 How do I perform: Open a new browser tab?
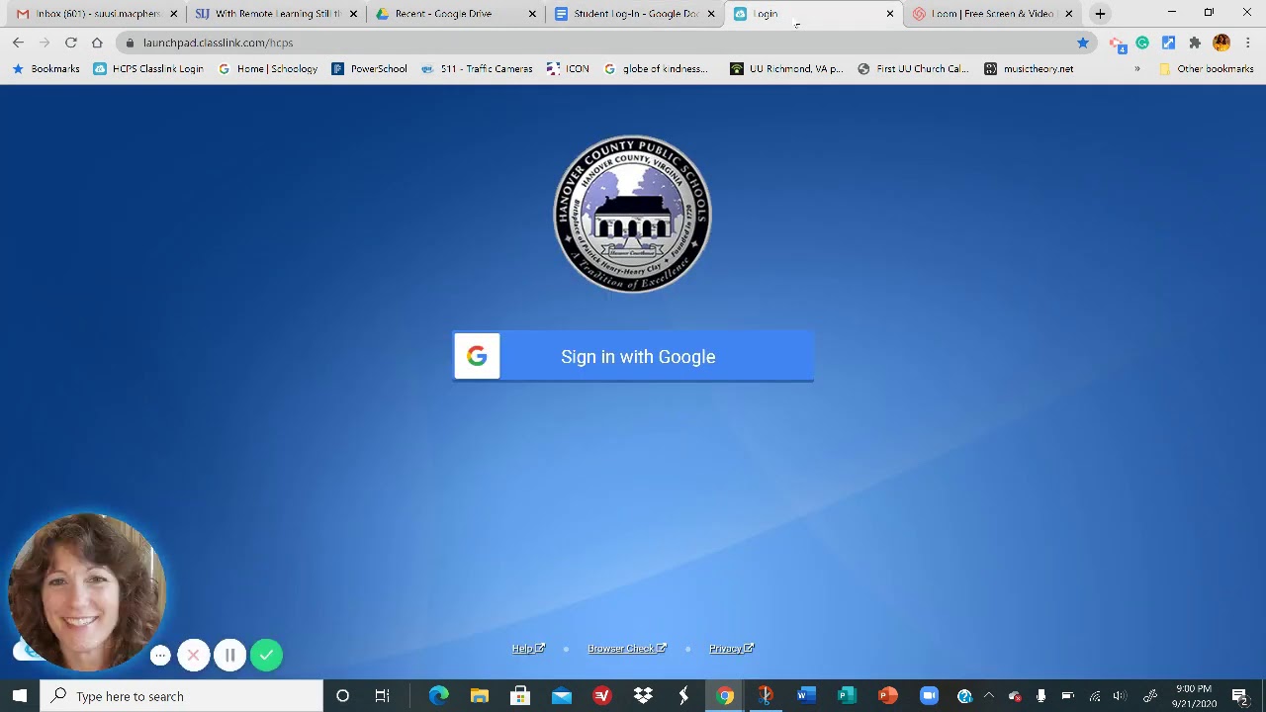1100,14
